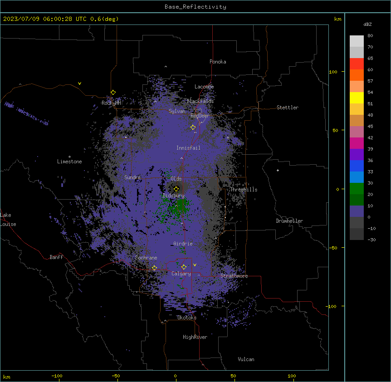This screenshot has width=391, height=382.
Task: Pick the blue 36-33 dBZ legend swatch
Action: tap(357, 166)
